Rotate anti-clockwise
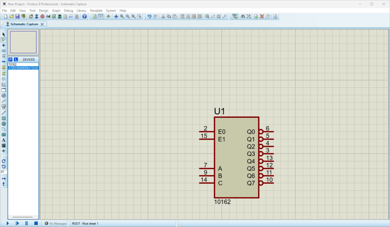 coord(3,167)
